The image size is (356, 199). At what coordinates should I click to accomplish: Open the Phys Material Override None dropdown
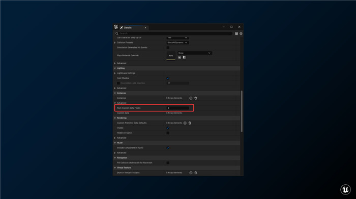(195, 53)
